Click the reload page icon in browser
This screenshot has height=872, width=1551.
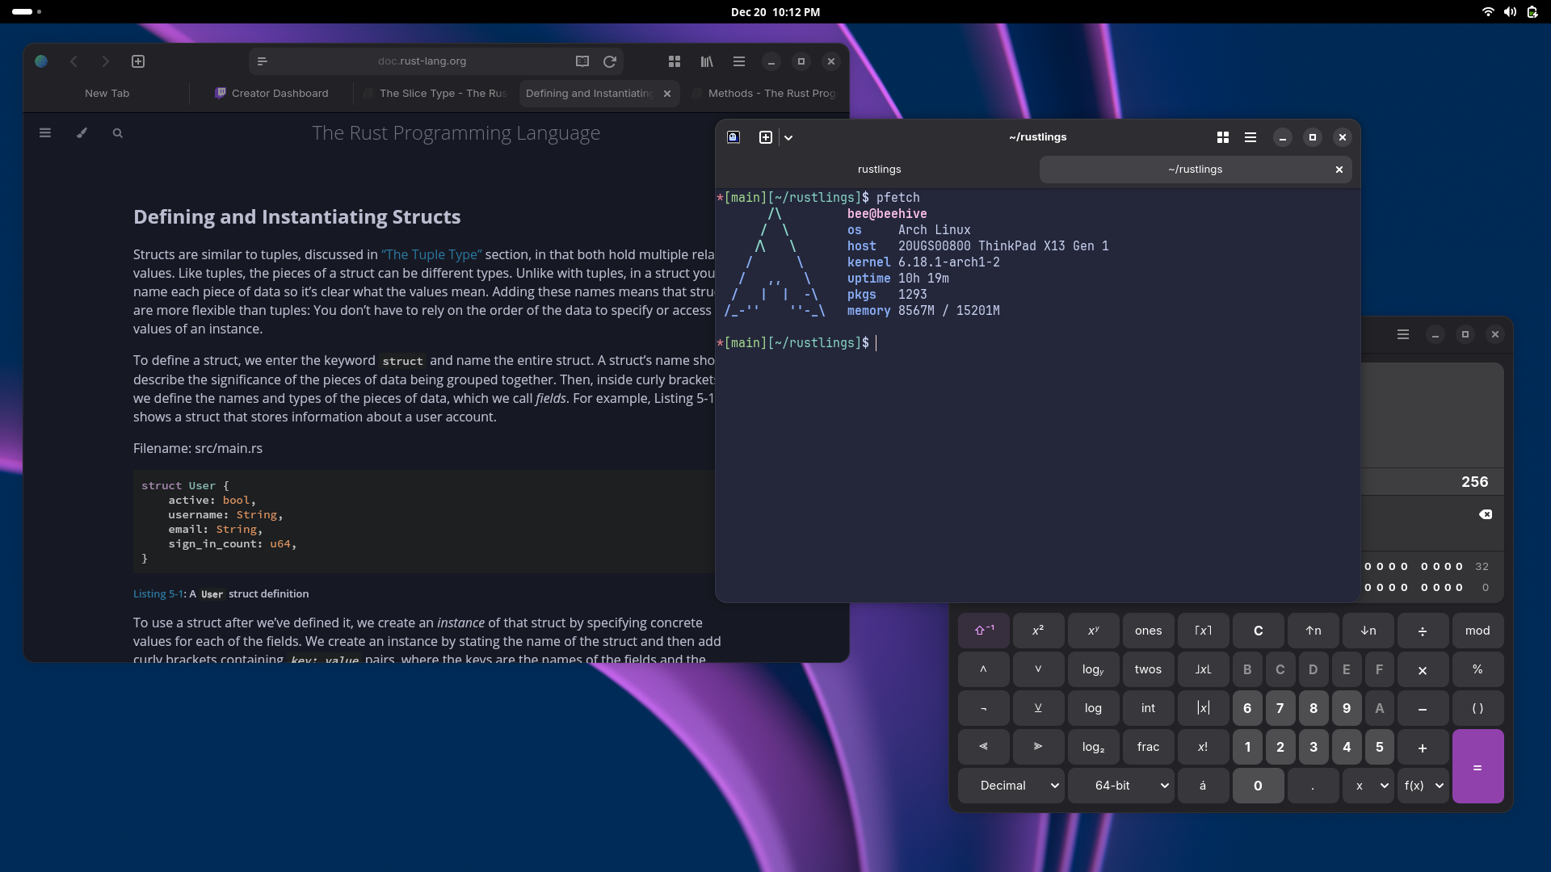(610, 61)
